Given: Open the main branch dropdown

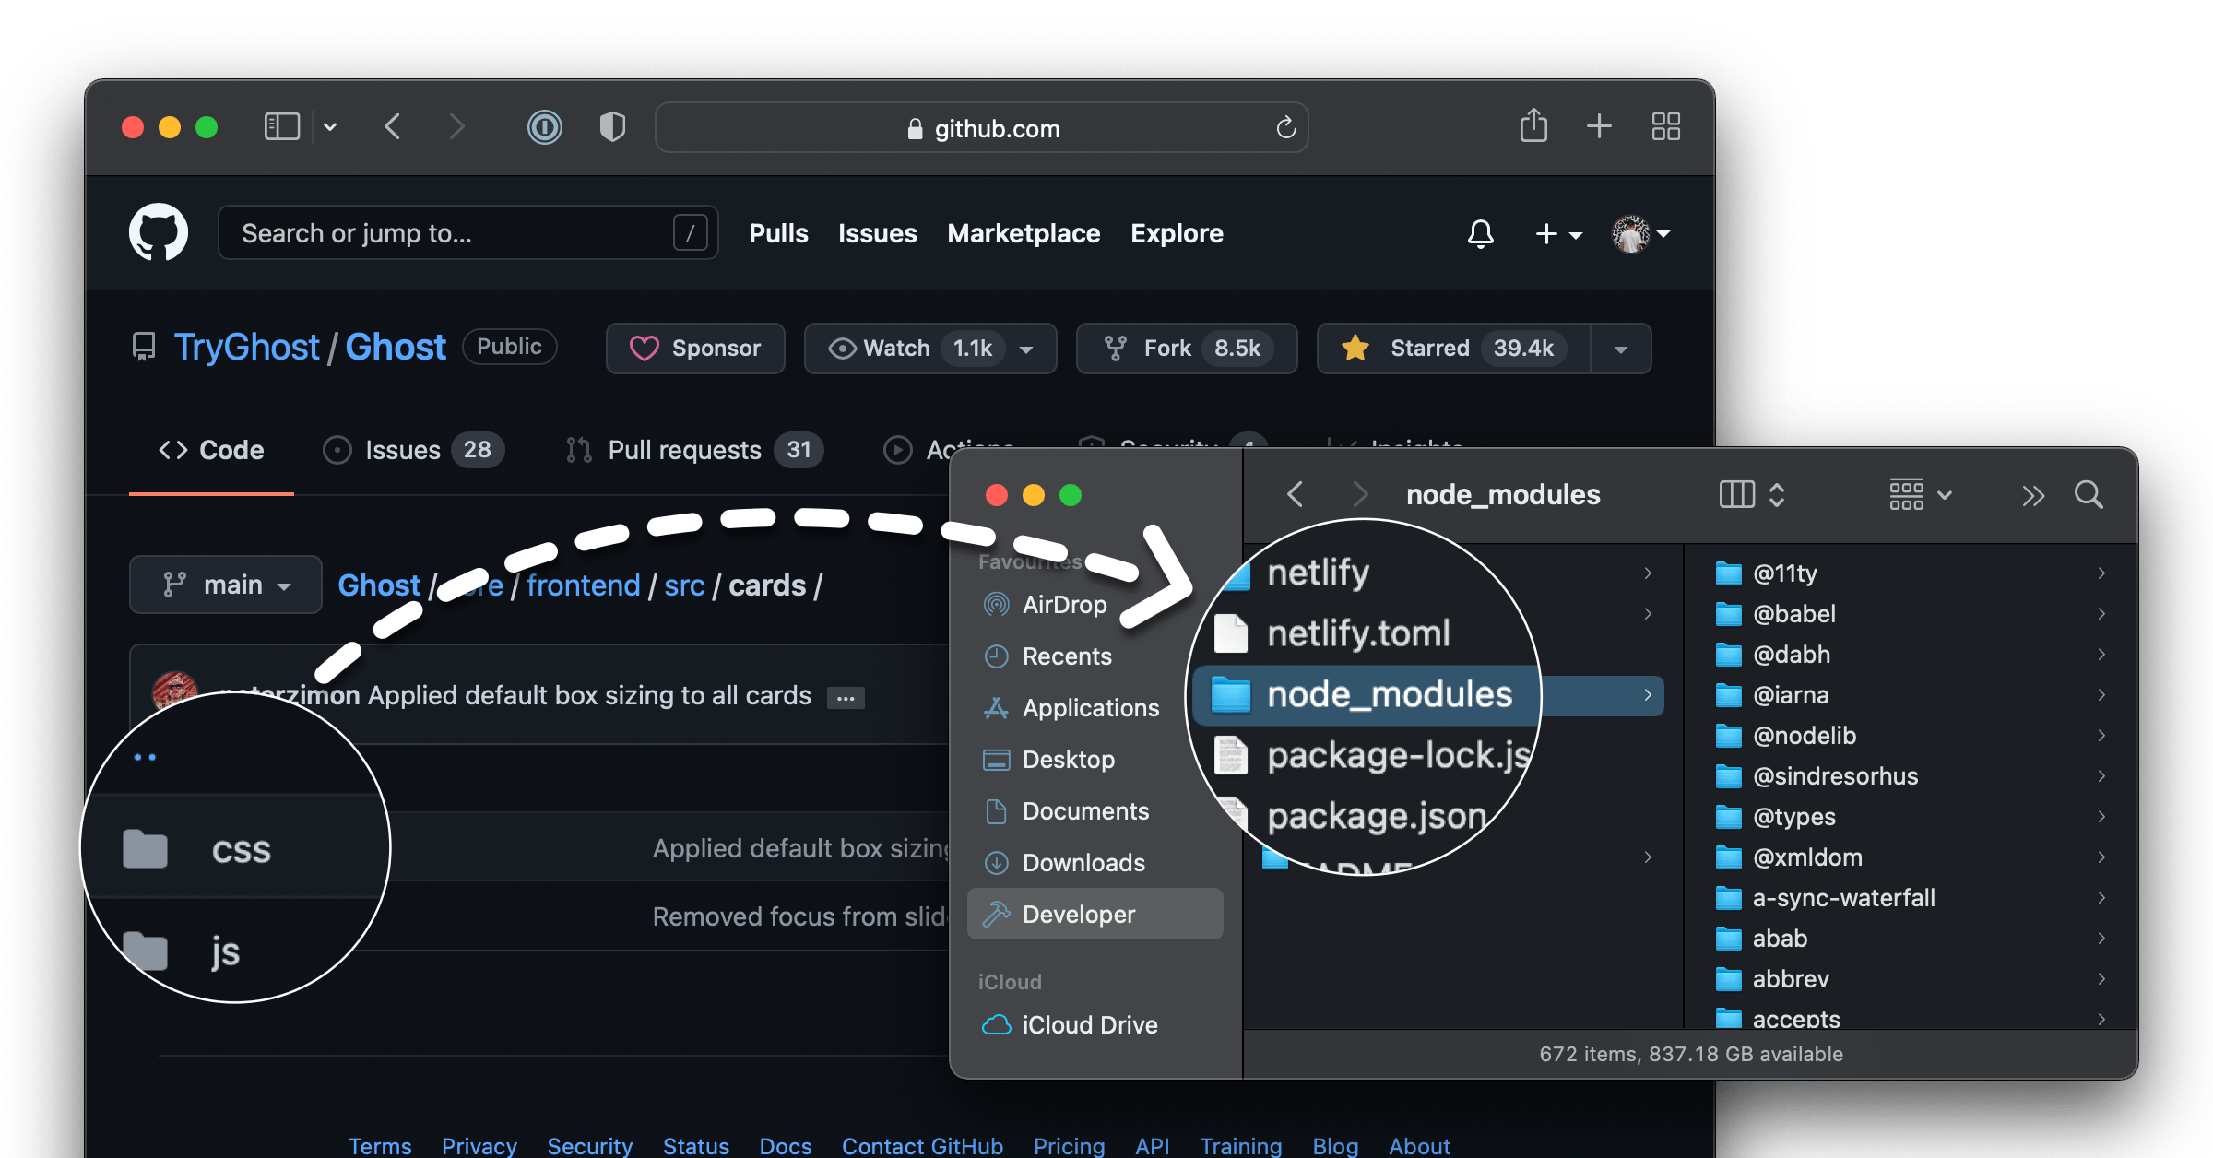Looking at the screenshot, I should coord(225,585).
